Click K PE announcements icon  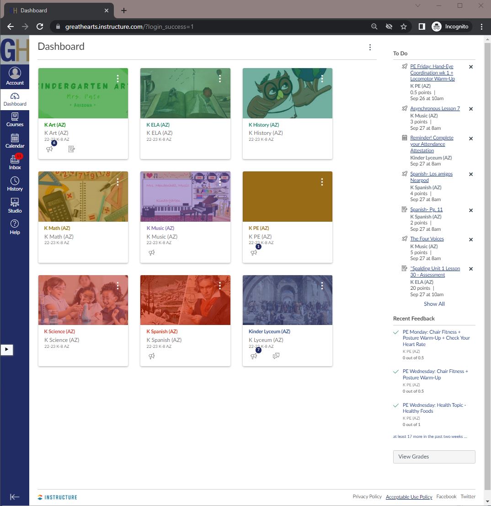254,253
